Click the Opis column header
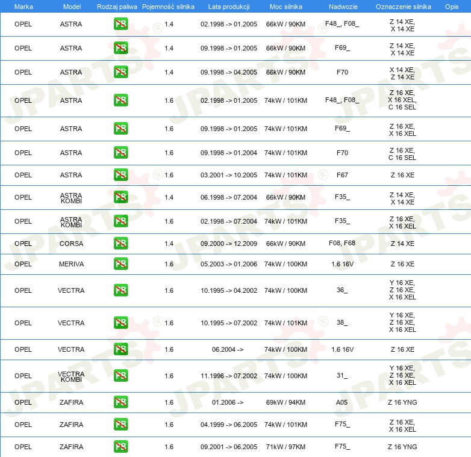 click(452, 7)
